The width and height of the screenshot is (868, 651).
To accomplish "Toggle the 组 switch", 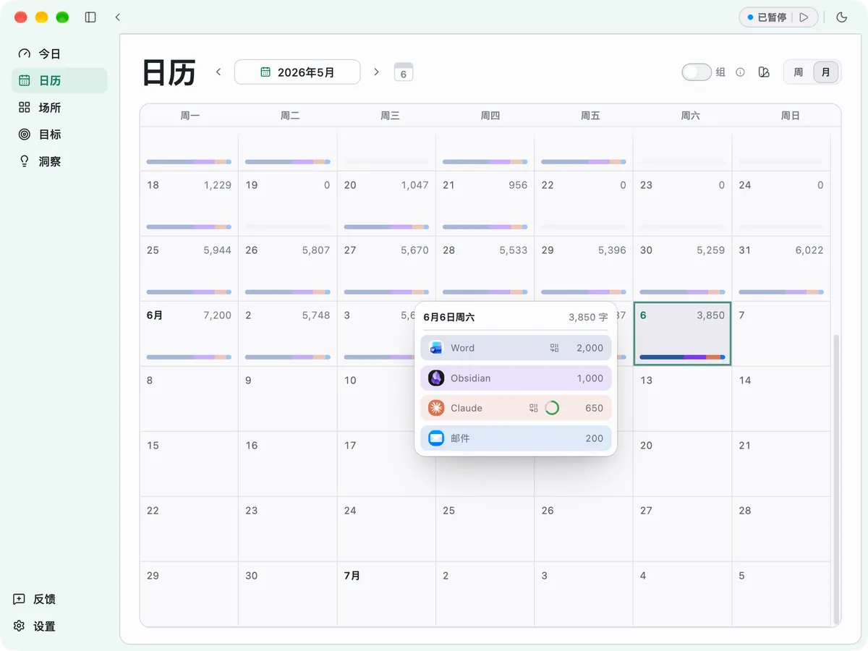I will pyautogui.click(x=697, y=72).
